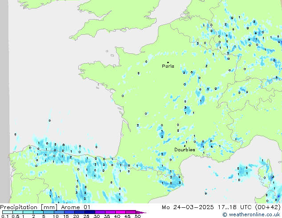This screenshot has height=218, width=282.
Task: Click the date 'Mo 24-03-2025' text
Action: (188, 207)
